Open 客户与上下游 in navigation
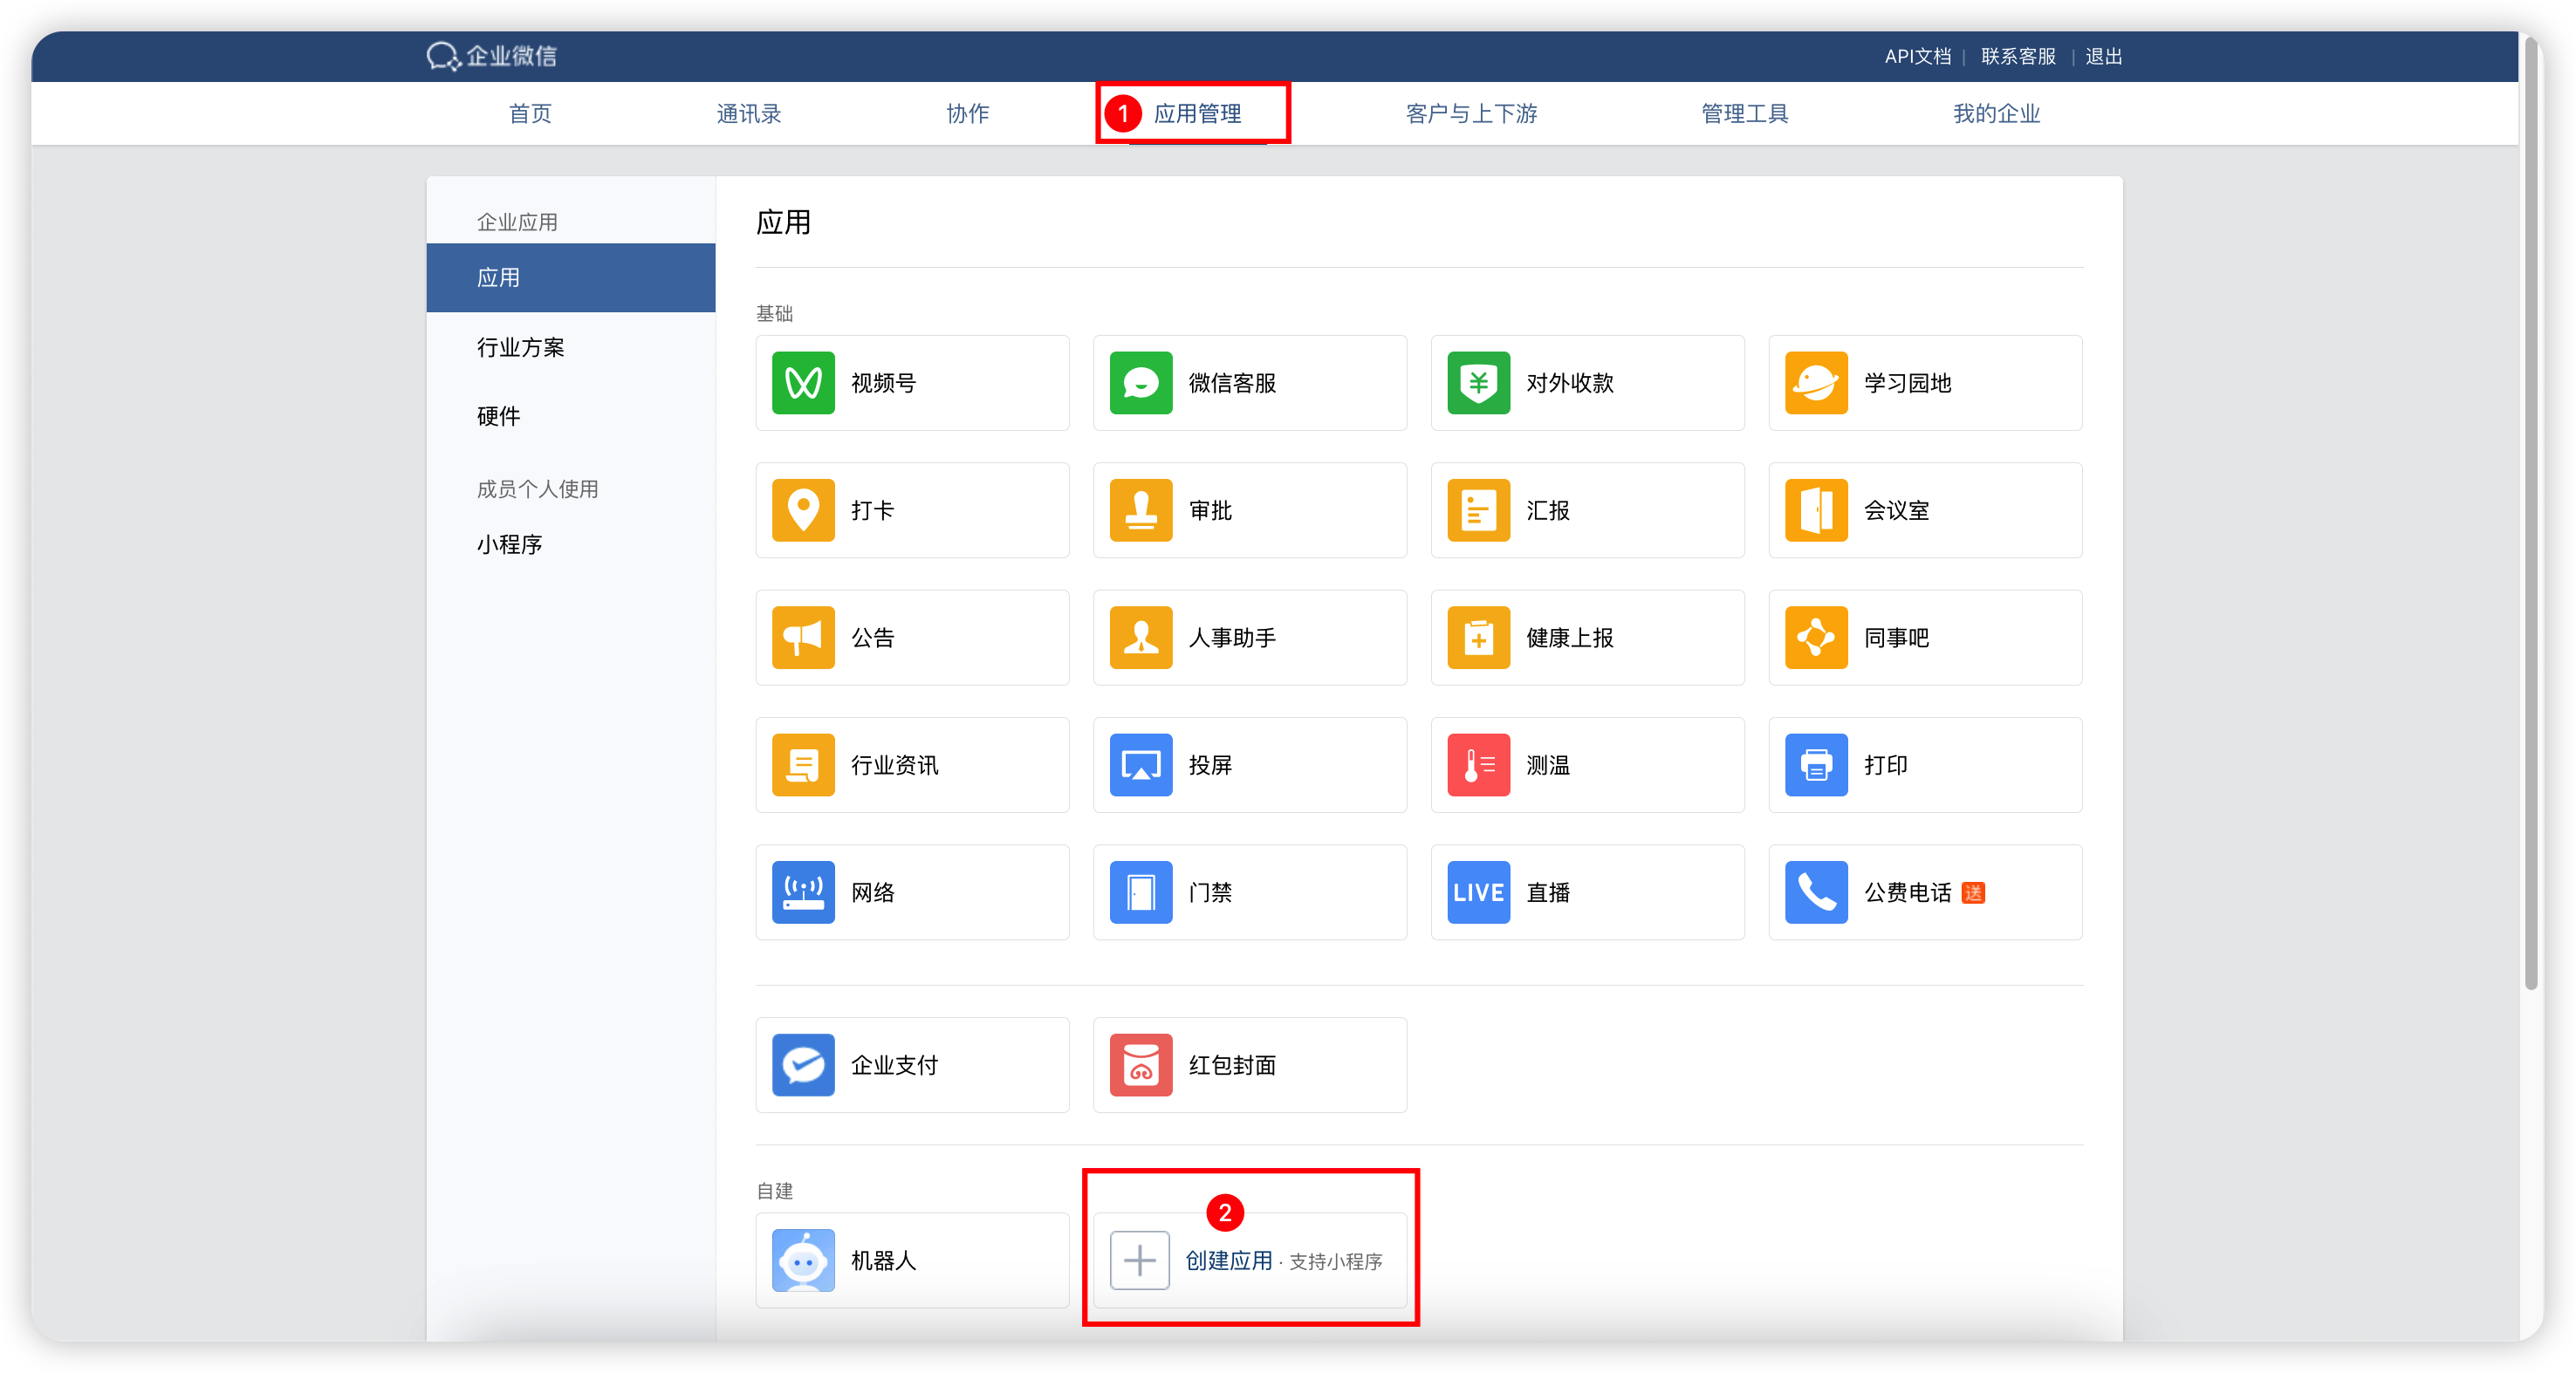Viewport: 2576px width, 1373px height. coord(1471,114)
